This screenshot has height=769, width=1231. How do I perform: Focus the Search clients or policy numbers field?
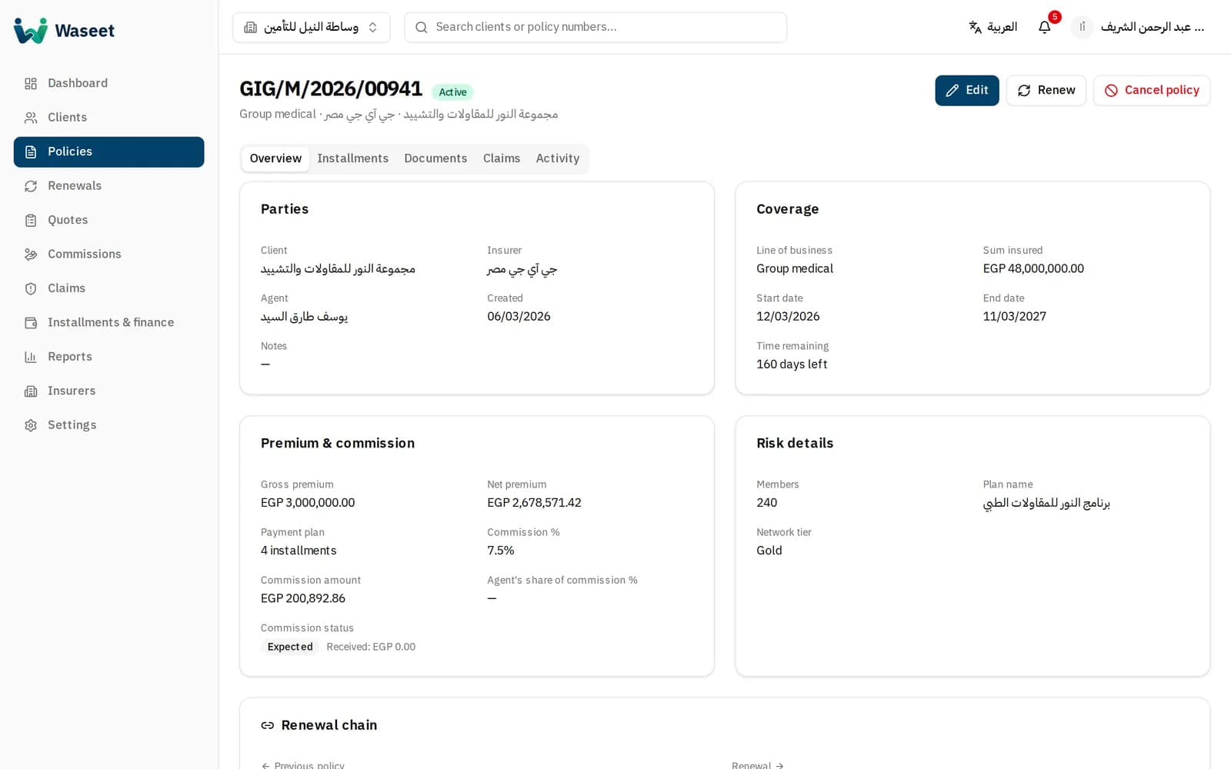coord(595,28)
